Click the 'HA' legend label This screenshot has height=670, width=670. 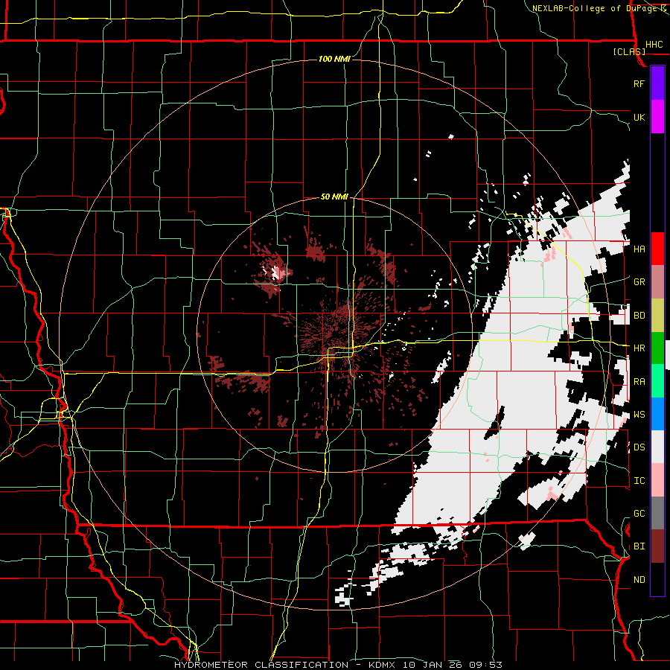(x=639, y=249)
